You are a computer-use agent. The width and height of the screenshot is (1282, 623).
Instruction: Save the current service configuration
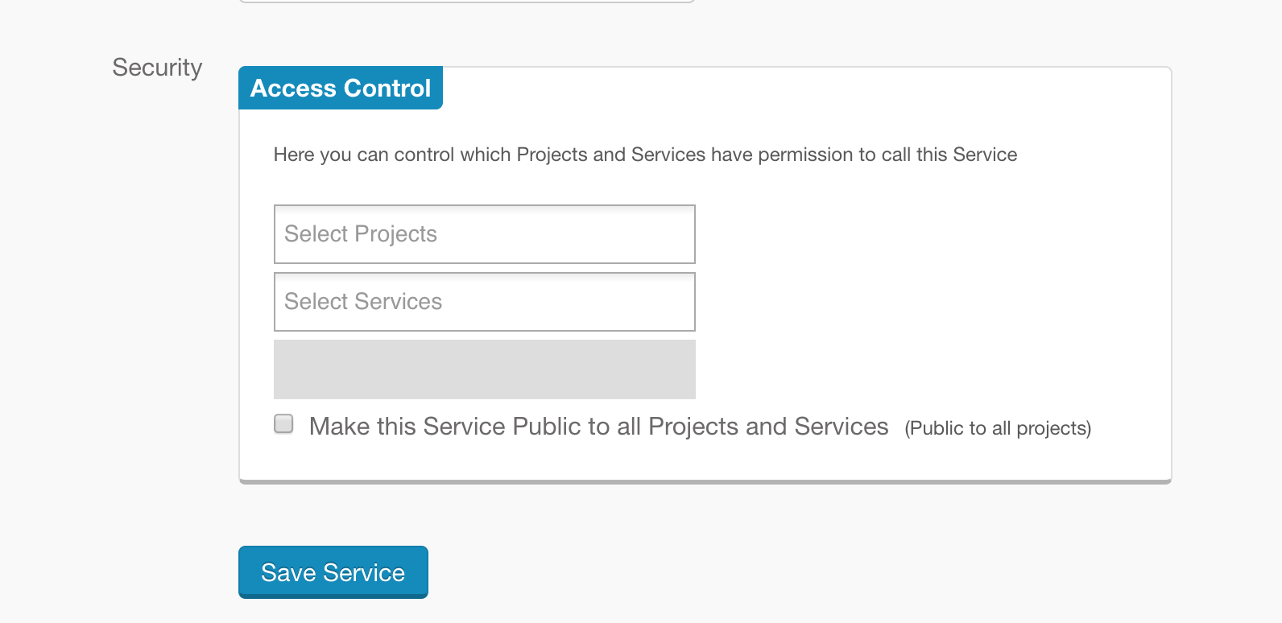click(x=333, y=572)
